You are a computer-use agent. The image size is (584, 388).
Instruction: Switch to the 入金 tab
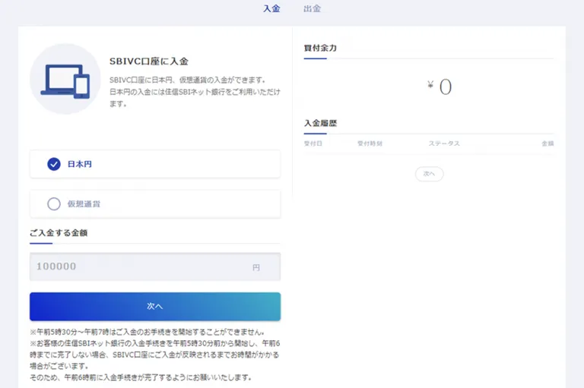click(x=271, y=8)
